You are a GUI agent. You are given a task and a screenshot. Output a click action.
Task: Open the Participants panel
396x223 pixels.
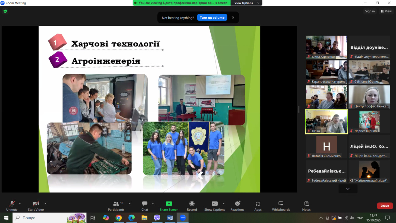tap(116, 205)
